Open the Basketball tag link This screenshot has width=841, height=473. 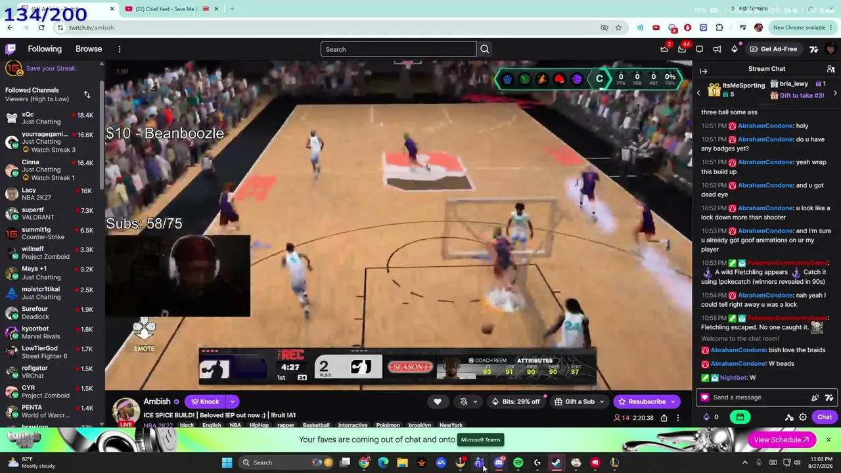(x=316, y=425)
